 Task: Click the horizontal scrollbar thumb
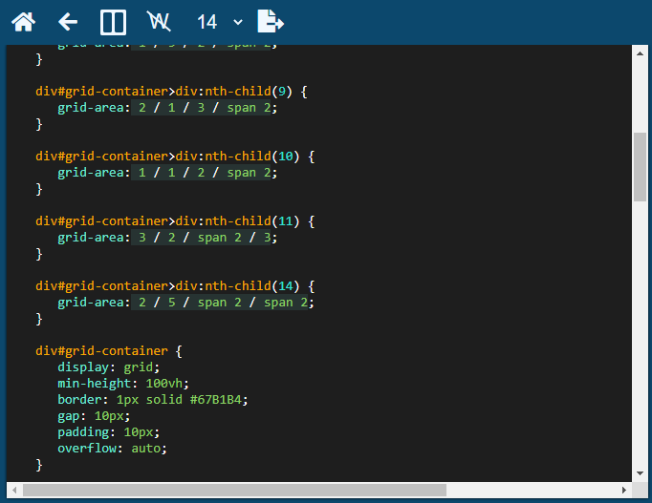point(234,491)
